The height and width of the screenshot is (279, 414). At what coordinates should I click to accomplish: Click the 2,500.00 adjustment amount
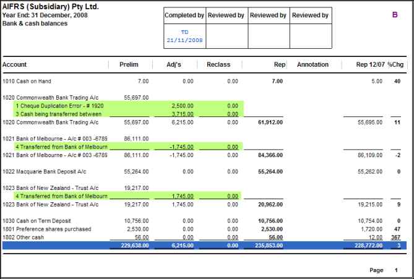(x=183, y=106)
